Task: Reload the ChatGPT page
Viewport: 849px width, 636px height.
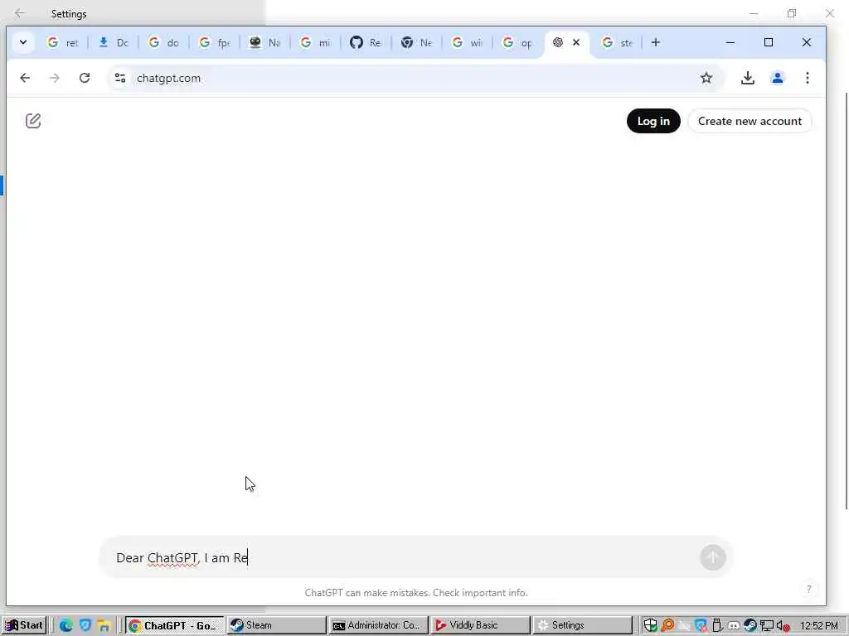Action: pyautogui.click(x=85, y=78)
